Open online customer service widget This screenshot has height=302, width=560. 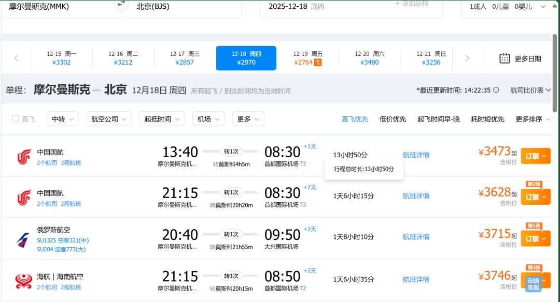pos(533,284)
